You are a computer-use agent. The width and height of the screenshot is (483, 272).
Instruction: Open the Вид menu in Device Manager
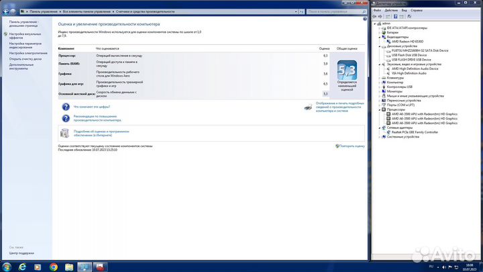404,11
